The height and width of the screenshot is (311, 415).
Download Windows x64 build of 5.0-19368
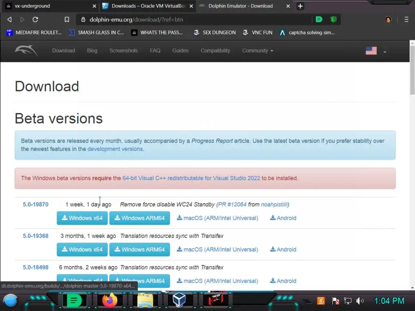82,249
